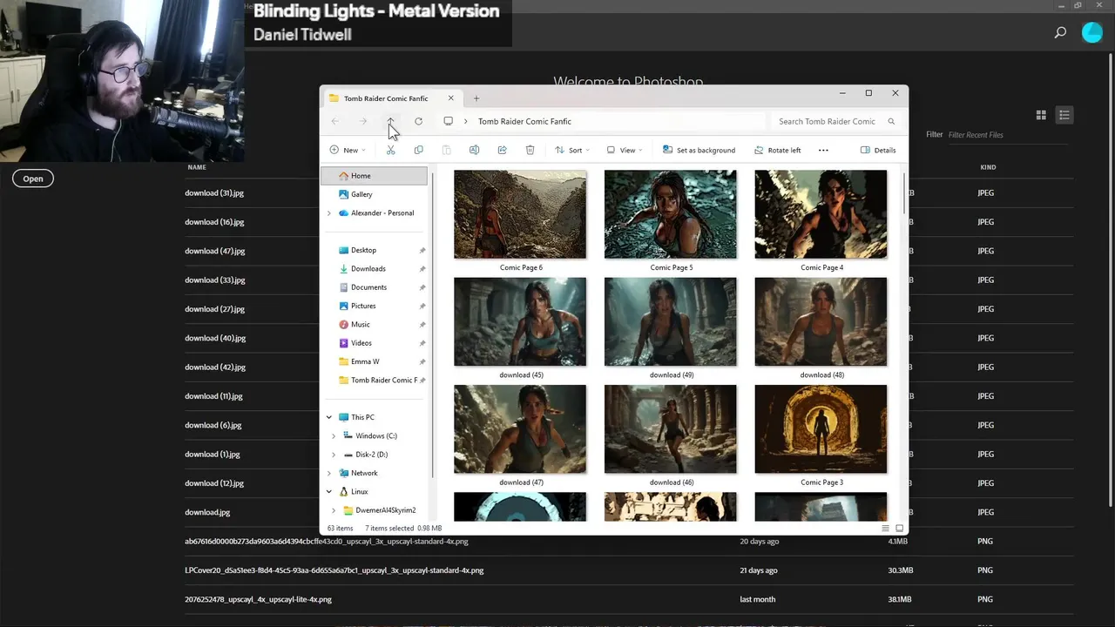Click Rotate left button
The width and height of the screenshot is (1115, 627).
(777, 150)
